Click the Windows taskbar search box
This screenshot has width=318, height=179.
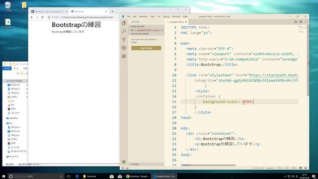36,176
